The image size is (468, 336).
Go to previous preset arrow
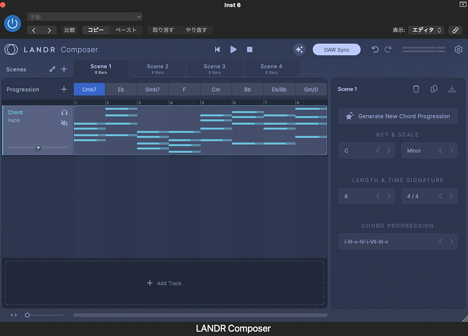pyautogui.click(x=34, y=30)
